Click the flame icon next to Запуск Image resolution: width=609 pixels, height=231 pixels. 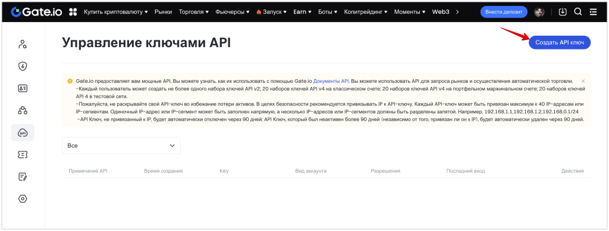[x=259, y=12]
